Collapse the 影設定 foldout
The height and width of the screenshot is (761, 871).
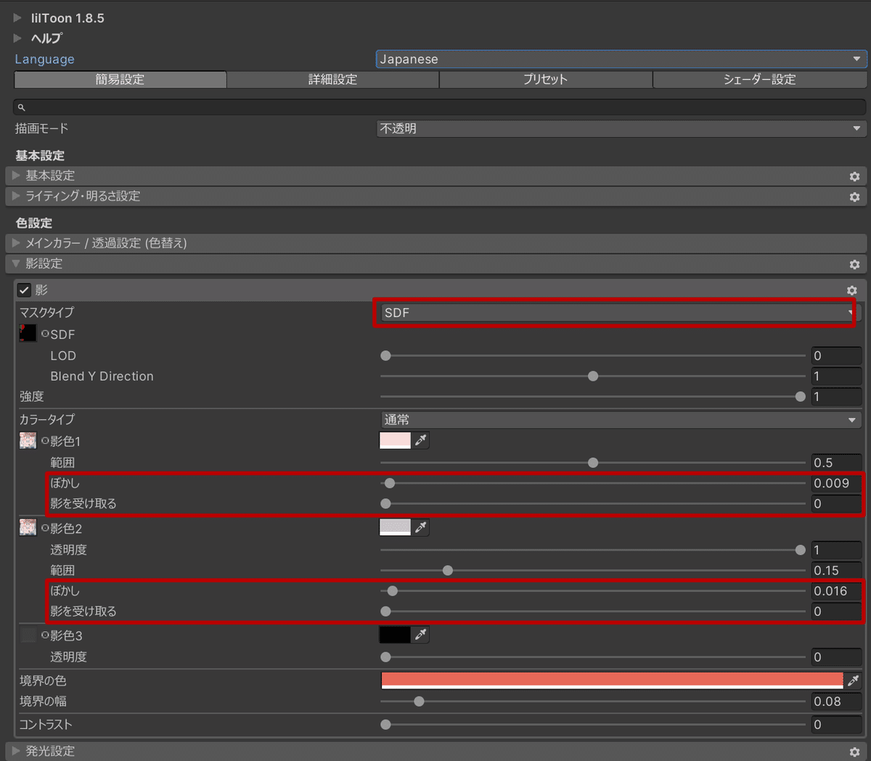pos(16,263)
